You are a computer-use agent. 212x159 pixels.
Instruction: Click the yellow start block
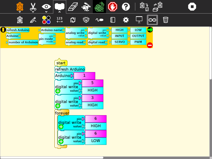pos(61,63)
